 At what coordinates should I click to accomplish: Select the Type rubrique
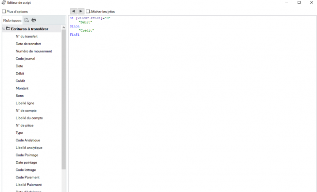coord(19,133)
